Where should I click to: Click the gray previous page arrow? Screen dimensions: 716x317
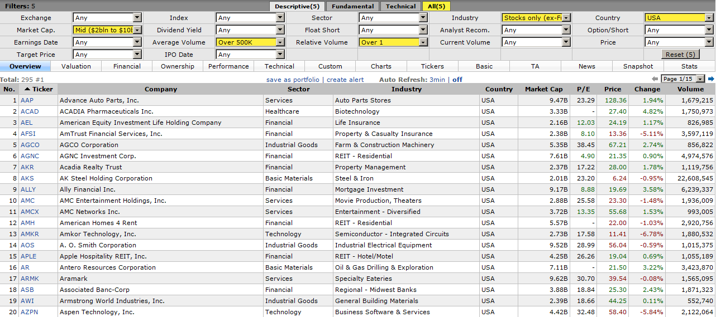click(655, 79)
